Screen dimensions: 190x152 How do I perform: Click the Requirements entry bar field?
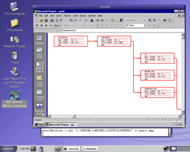tap(123, 30)
